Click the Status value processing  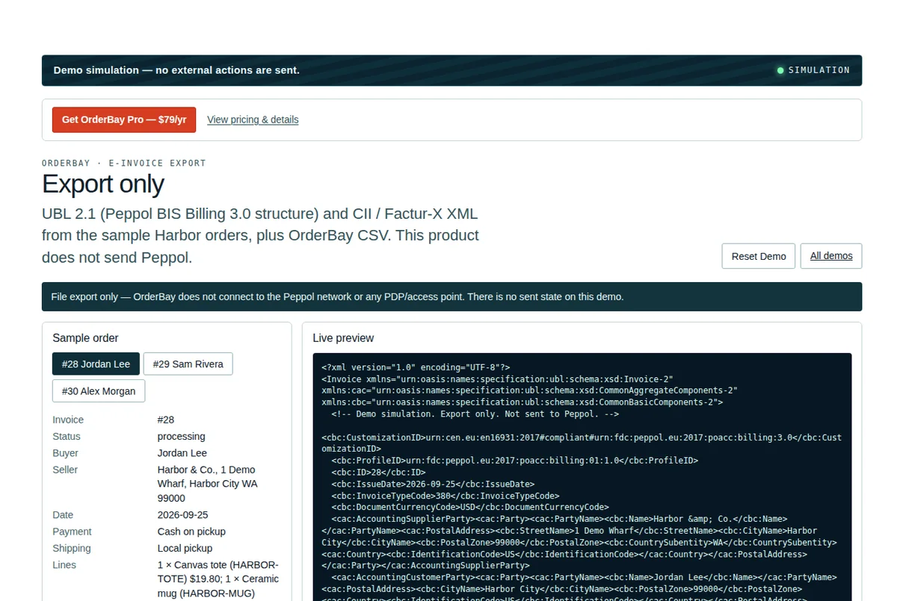pyautogui.click(x=181, y=436)
